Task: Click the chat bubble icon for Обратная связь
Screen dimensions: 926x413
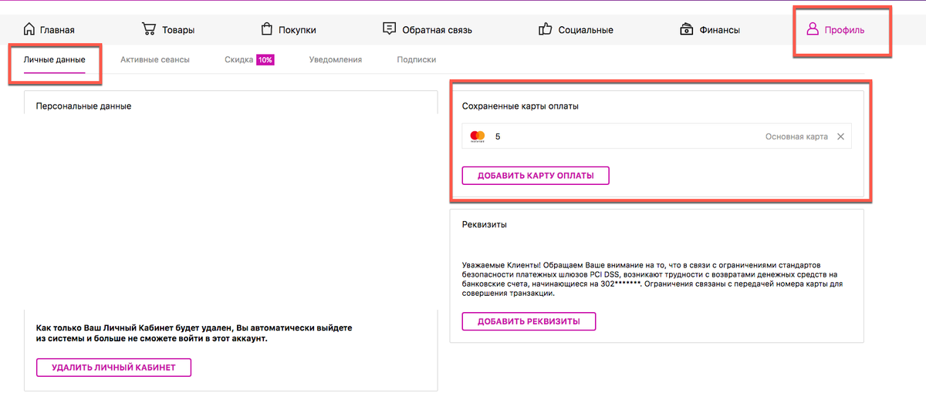Action: tap(390, 29)
